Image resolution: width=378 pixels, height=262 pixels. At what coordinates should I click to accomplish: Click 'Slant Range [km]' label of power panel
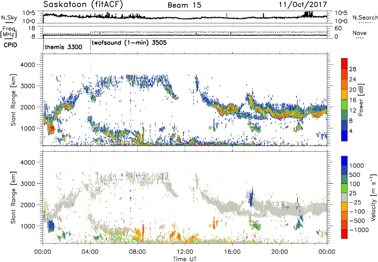(x=13, y=100)
